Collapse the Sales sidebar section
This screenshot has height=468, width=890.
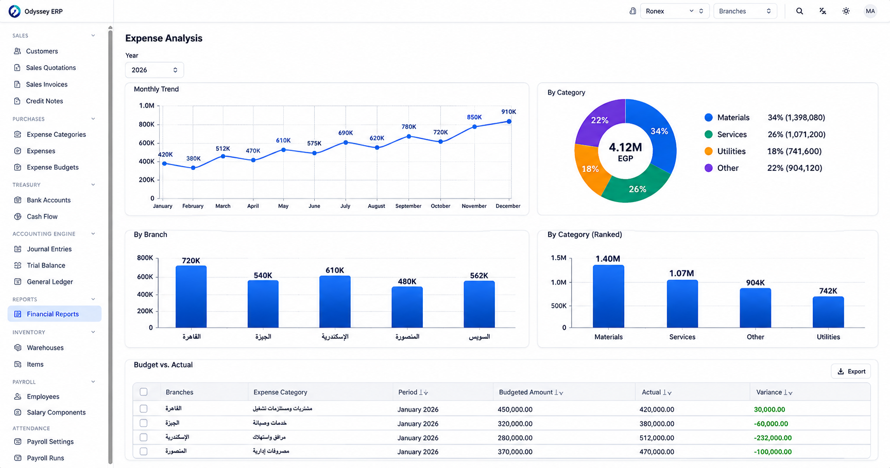point(93,35)
